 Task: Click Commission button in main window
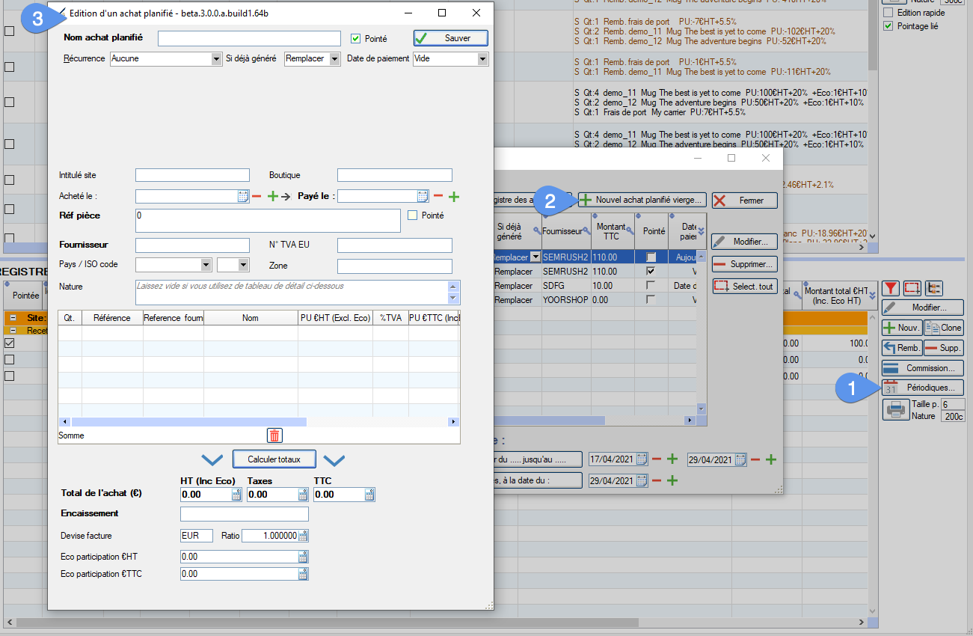click(x=923, y=368)
